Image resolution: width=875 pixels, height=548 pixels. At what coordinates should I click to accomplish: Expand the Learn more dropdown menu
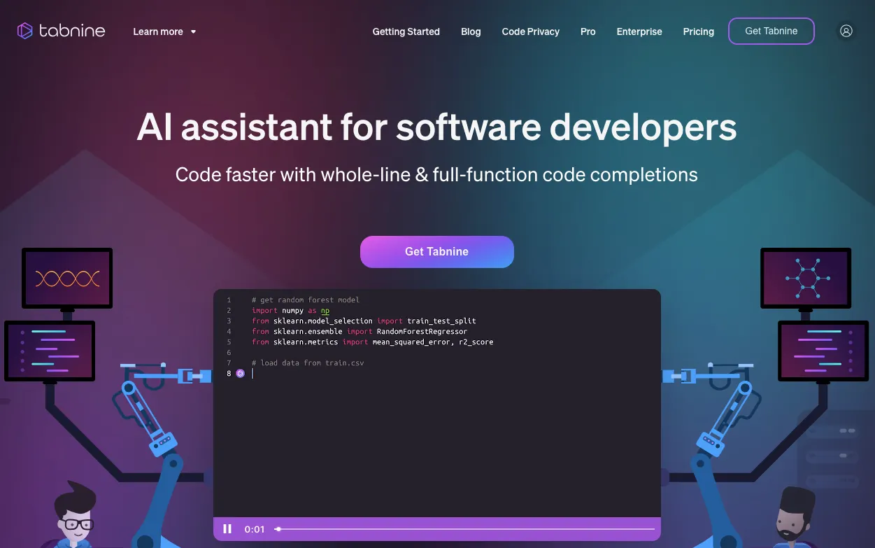coord(164,31)
